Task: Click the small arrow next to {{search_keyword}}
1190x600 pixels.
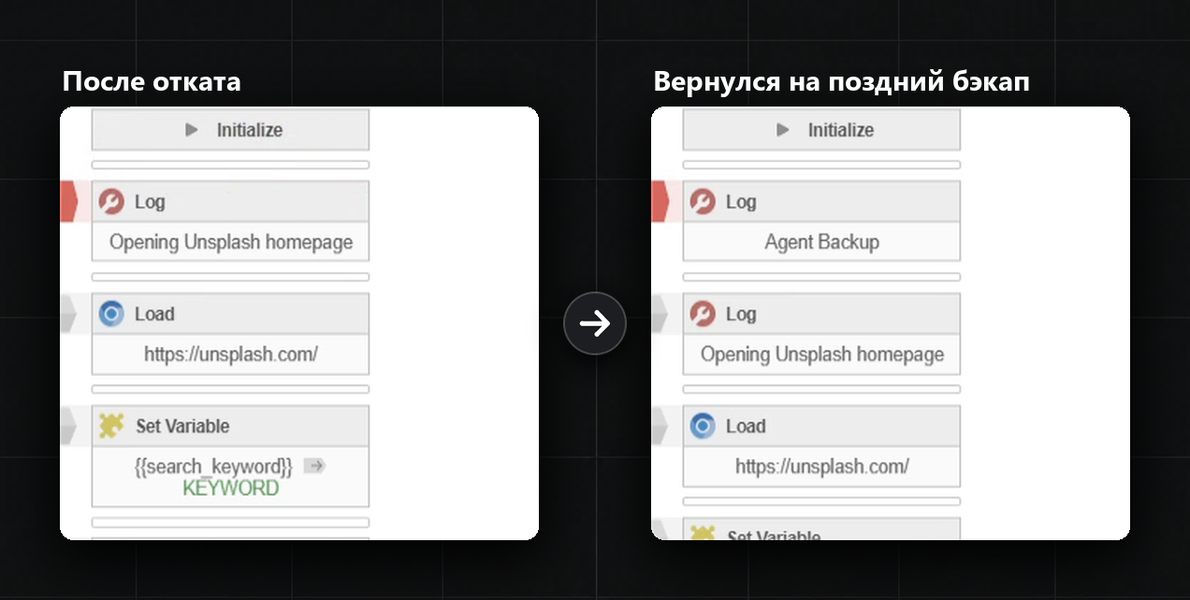Action: [x=314, y=465]
